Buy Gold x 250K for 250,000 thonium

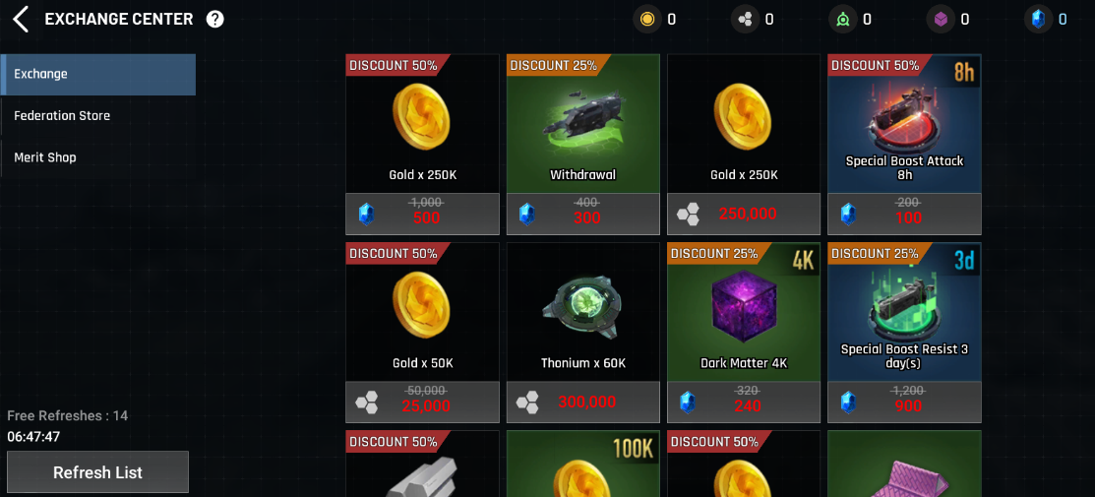point(744,214)
